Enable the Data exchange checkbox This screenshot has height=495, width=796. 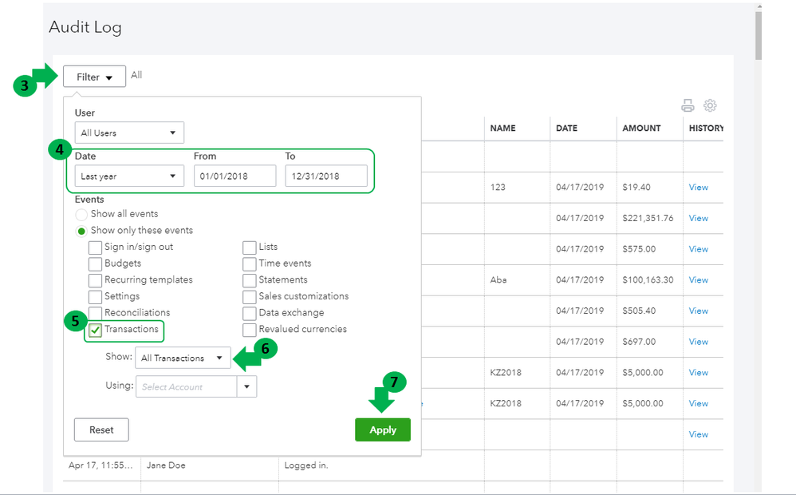250,313
